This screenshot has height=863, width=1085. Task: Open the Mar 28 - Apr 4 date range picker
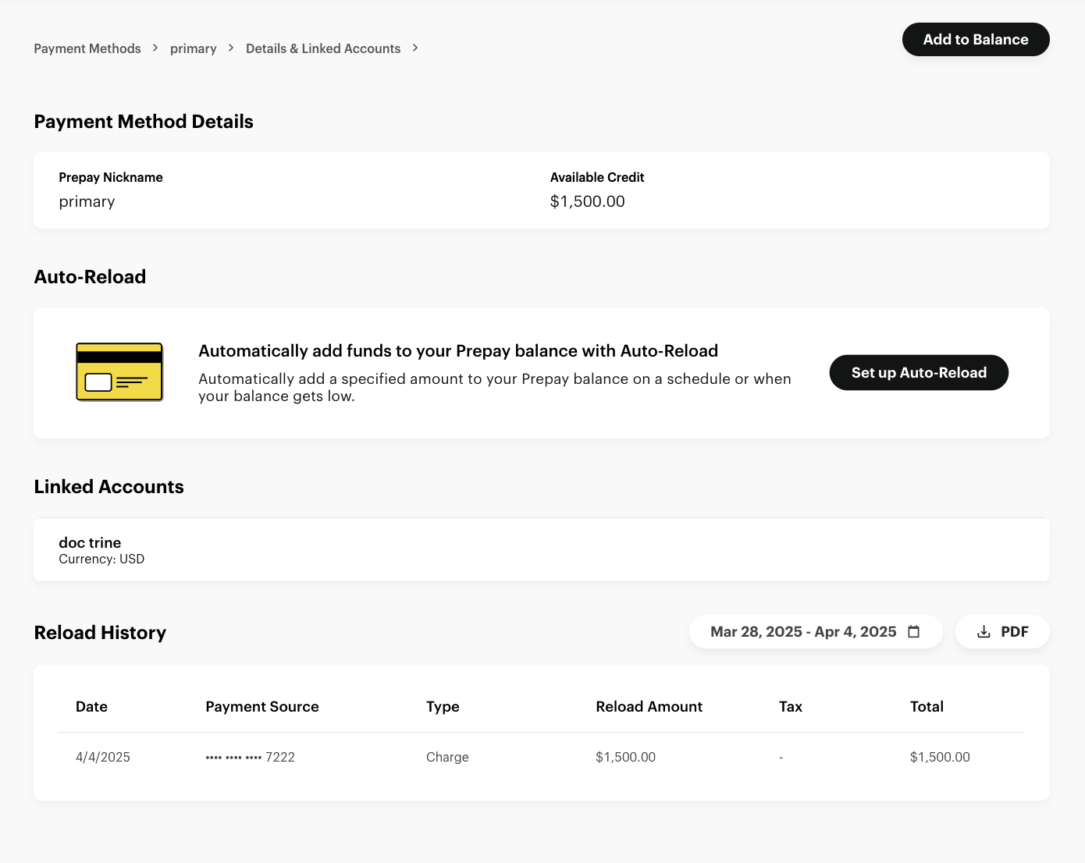coord(802,632)
